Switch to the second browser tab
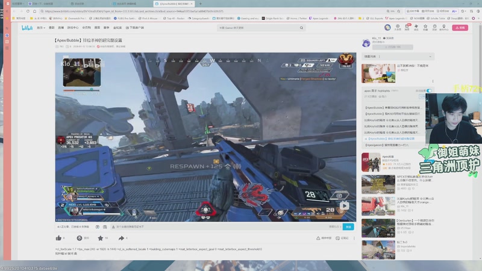Screen dimensions: 482x271 (89, 4)
